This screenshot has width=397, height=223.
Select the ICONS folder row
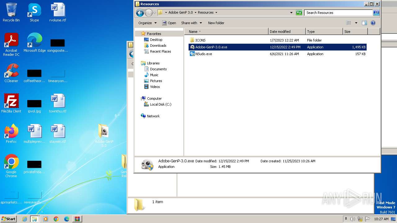point(278,40)
